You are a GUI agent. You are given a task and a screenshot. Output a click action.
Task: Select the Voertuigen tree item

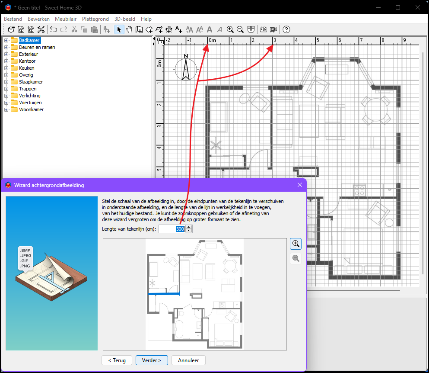click(x=30, y=103)
